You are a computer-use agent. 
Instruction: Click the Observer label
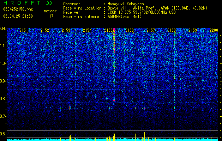(x=72, y=4)
